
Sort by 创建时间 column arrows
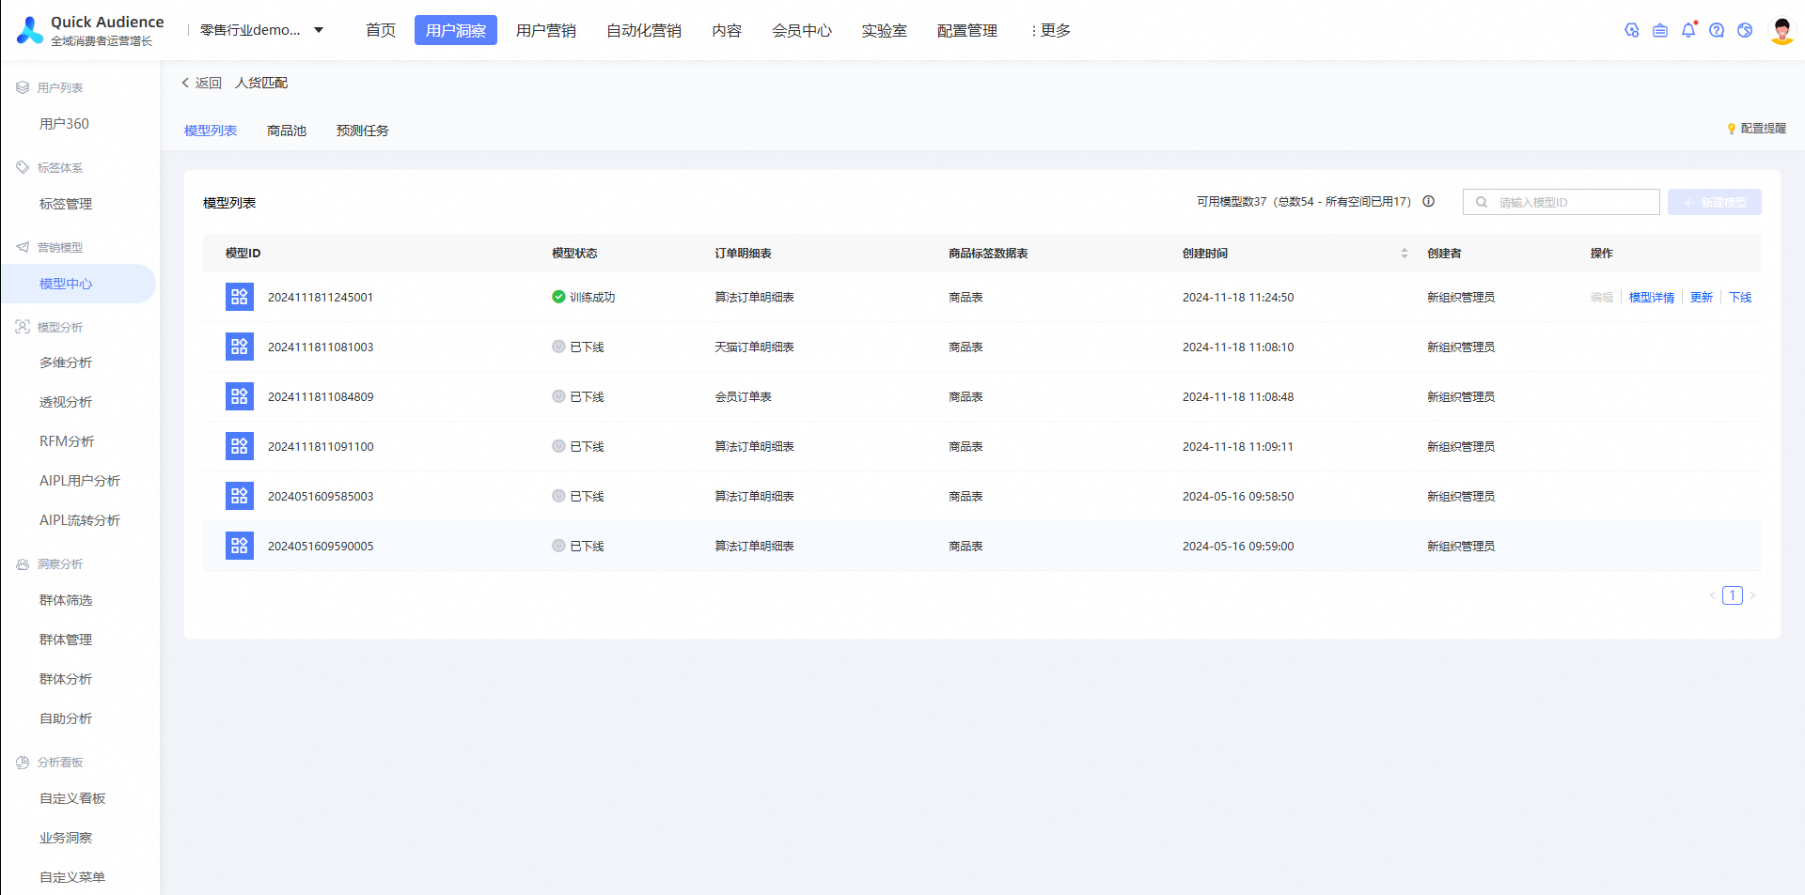(1405, 254)
